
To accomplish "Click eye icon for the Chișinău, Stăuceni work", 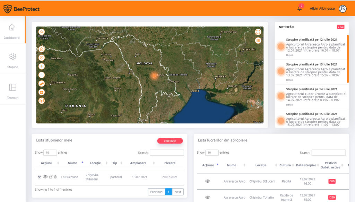I will click(x=208, y=181).
